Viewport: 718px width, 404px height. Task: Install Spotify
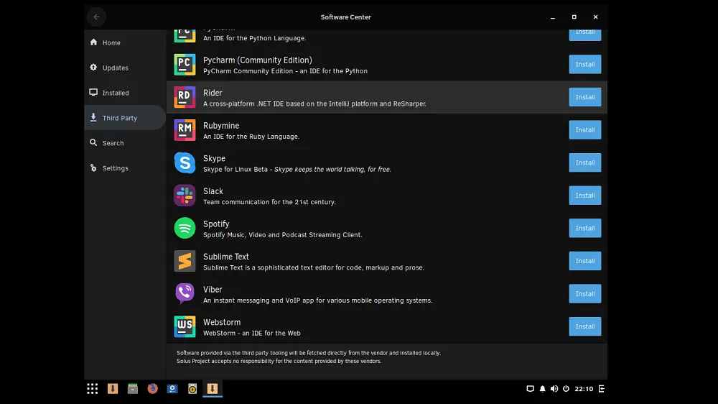tap(584, 229)
